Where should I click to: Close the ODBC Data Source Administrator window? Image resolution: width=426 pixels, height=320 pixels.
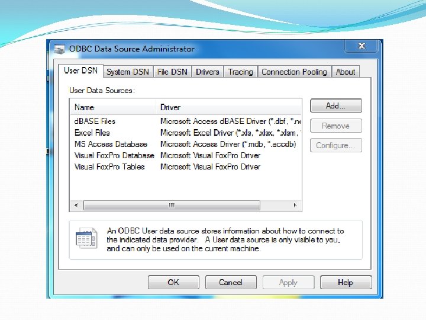click(x=361, y=46)
